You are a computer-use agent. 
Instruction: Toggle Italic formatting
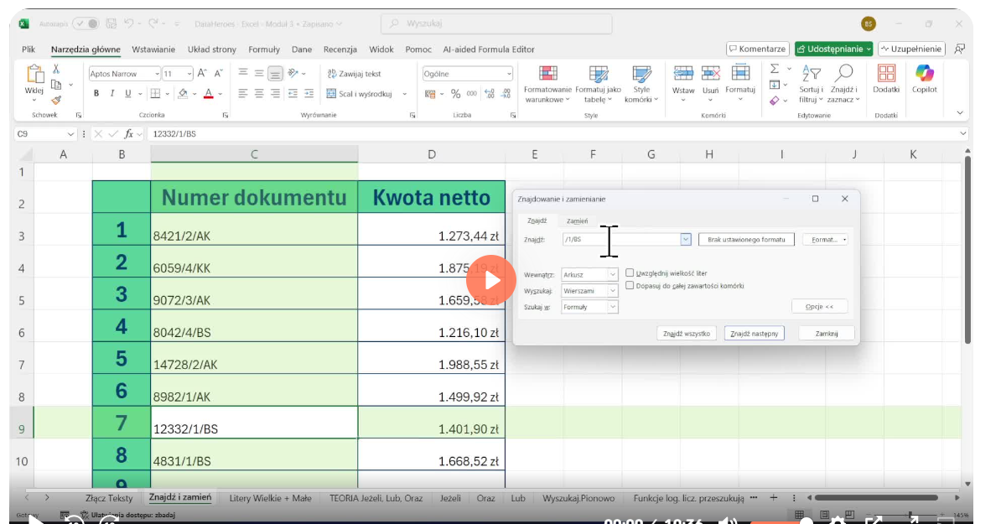tap(112, 94)
